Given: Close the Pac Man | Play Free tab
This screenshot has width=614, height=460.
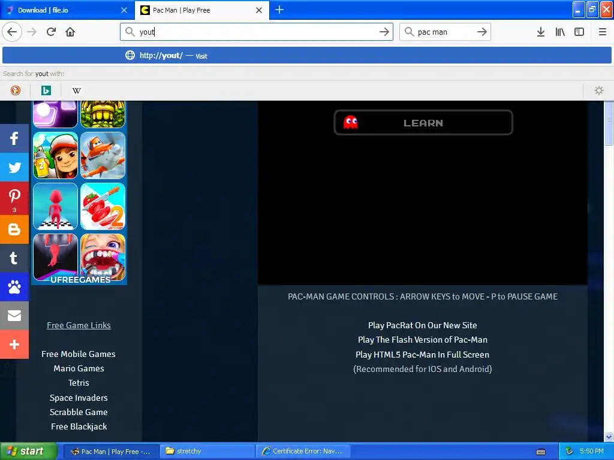Looking at the screenshot, I should click(259, 10).
